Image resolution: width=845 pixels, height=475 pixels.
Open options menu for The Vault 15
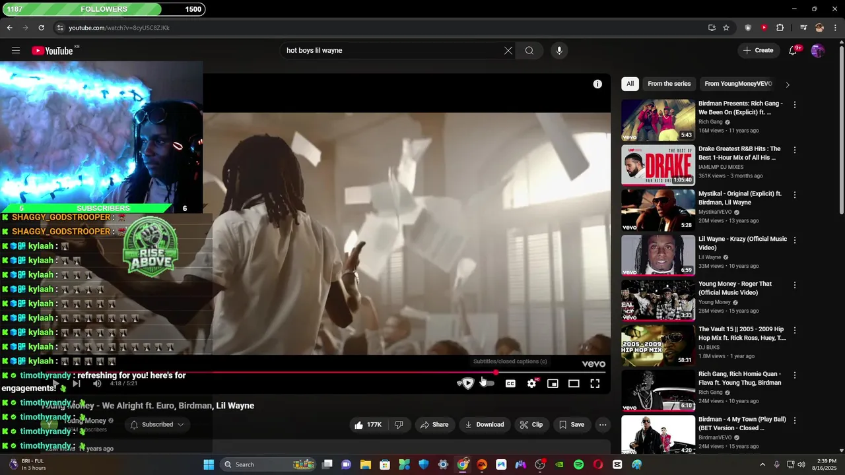(794, 330)
